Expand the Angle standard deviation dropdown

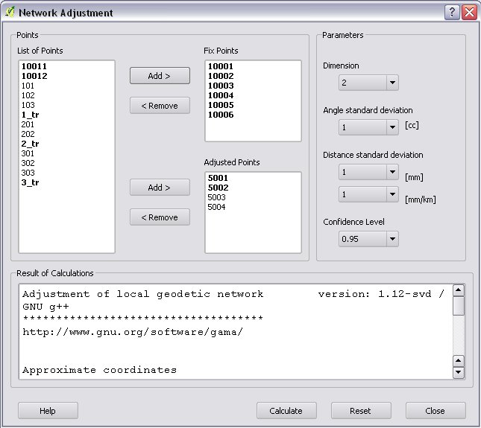pyautogui.click(x=368, y=127)
